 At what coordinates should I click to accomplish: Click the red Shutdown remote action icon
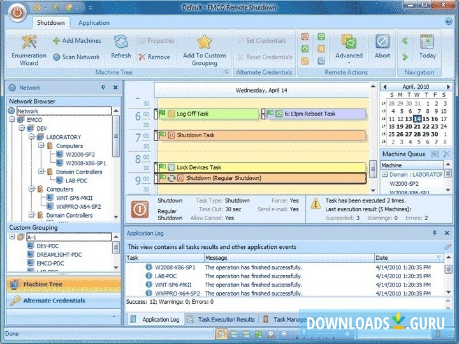305,37
